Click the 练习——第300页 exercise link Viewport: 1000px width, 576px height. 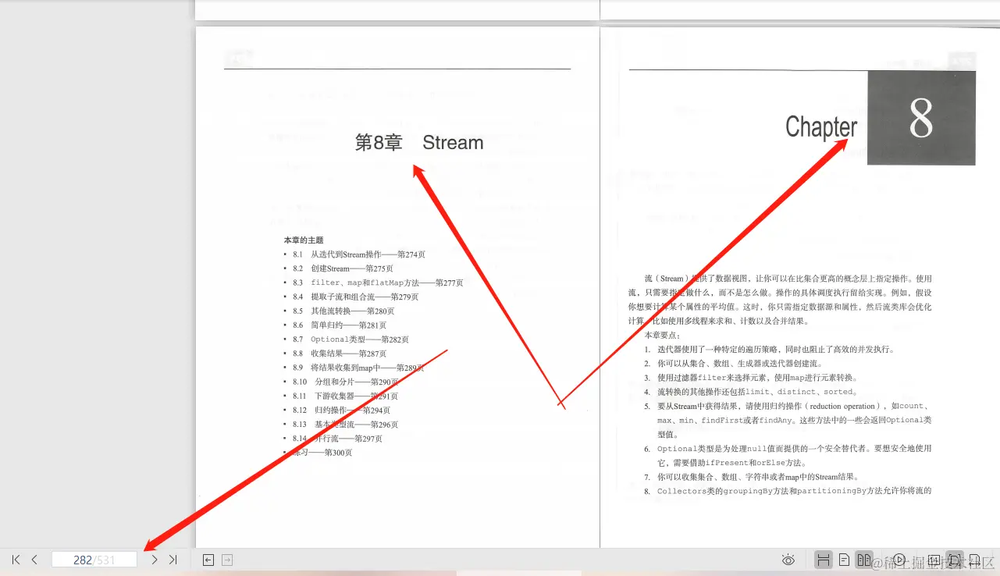(x=324, y=453)
